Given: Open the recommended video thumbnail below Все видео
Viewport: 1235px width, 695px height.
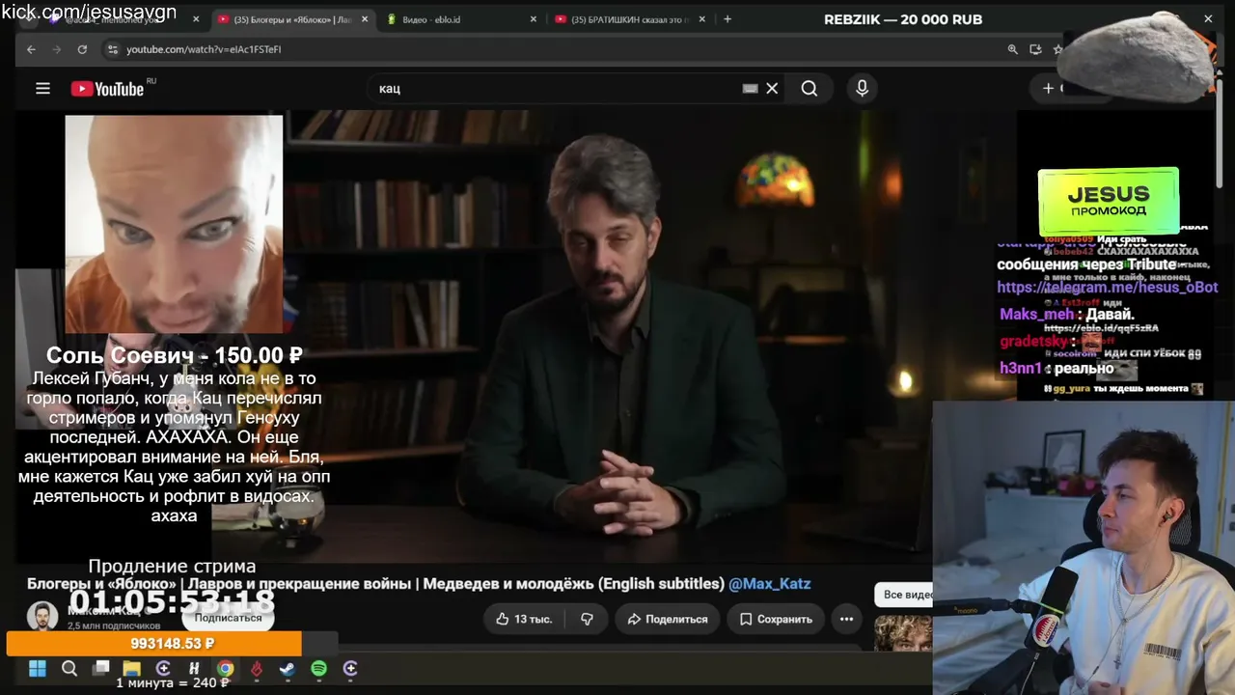Looking at the screenshot, I should point(903,634).
